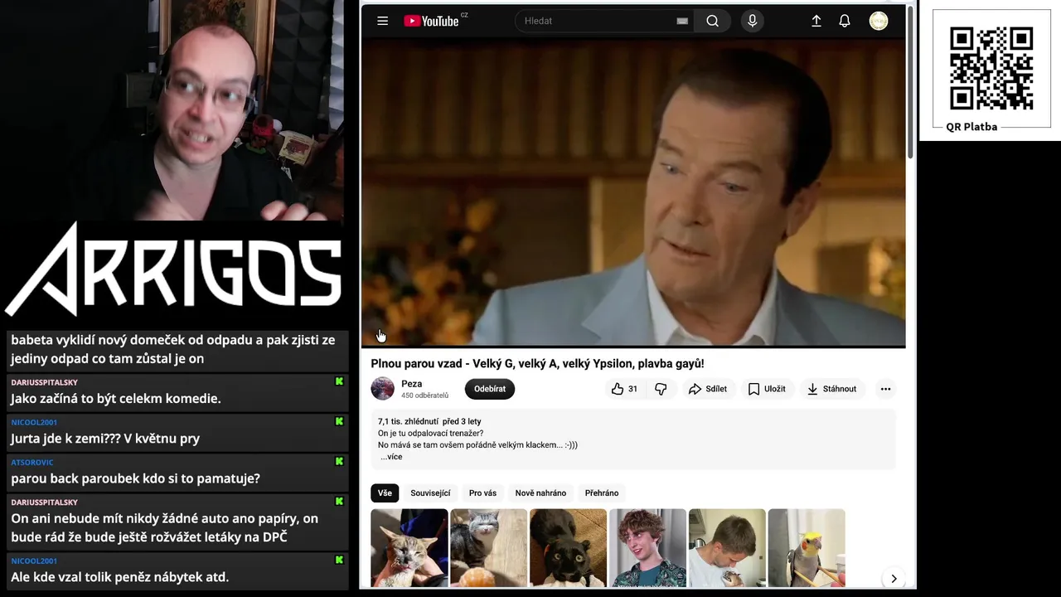Select the Související filter chip
This screenshot has height=597, width=1061.
pos(430,493)
